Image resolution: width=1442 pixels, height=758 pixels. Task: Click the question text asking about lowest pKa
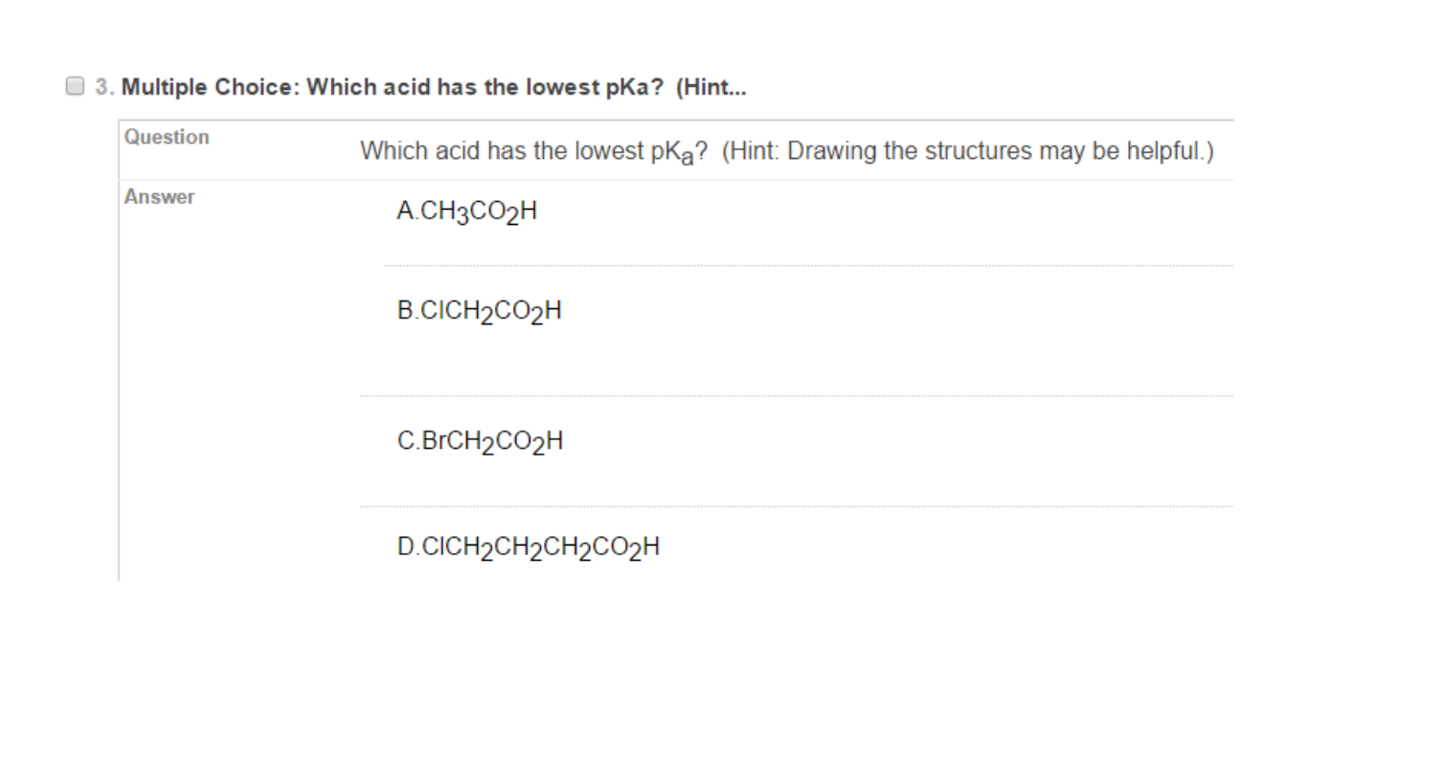[522, 150]
